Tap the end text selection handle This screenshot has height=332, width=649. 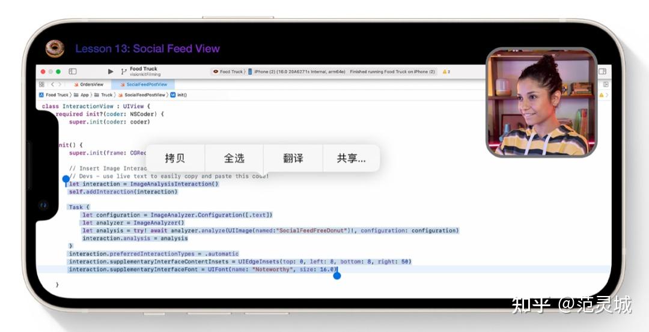337,275
